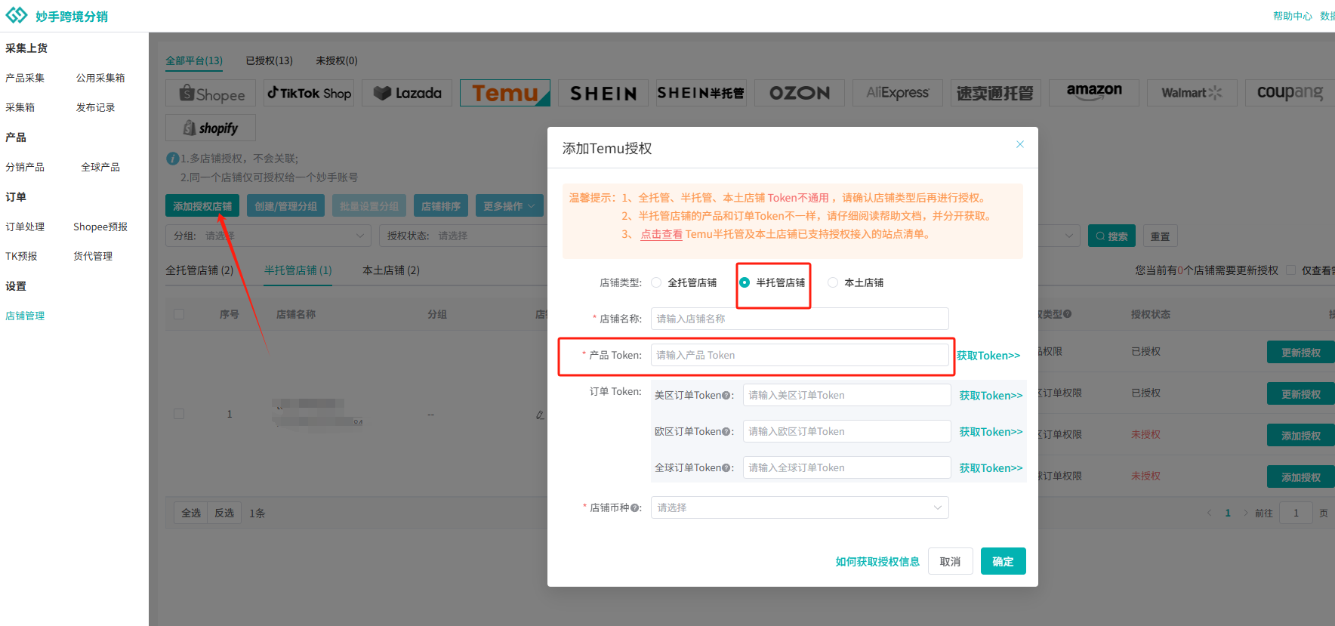
Task: Focus the 店铺名称 input field
Action: [800, 319]
